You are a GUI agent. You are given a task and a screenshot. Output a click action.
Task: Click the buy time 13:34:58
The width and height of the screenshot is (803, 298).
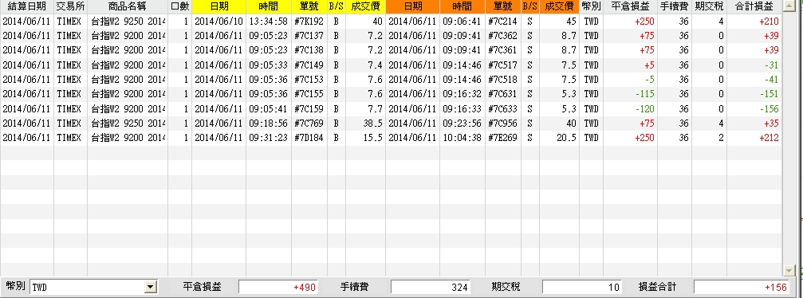point(269,22)
